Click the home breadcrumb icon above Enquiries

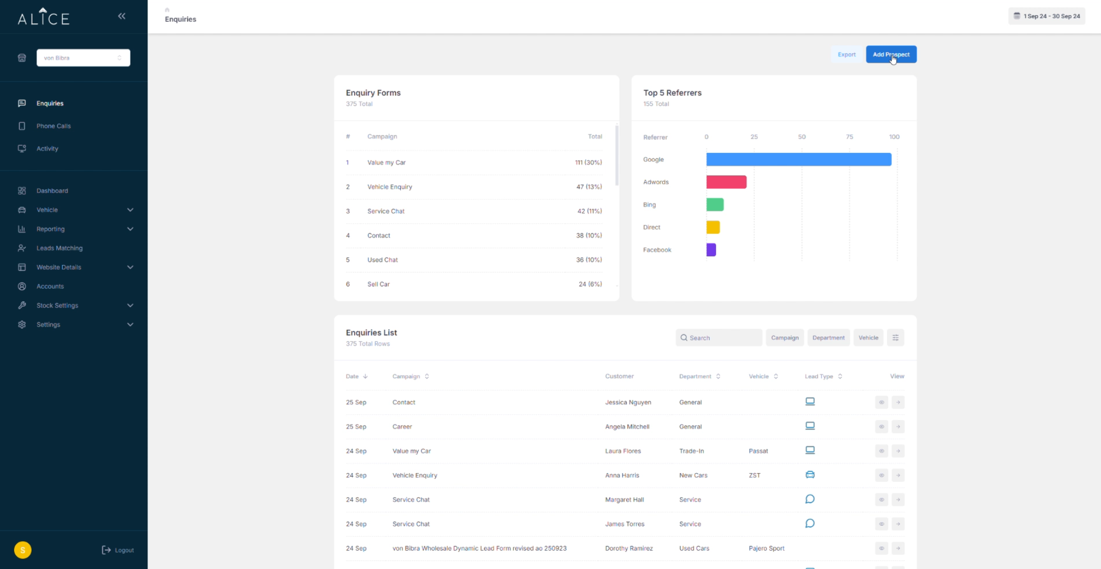point(167,9)
